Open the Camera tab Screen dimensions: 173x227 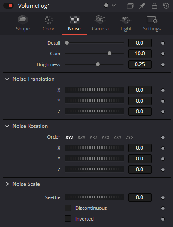[x=100, y=24]
